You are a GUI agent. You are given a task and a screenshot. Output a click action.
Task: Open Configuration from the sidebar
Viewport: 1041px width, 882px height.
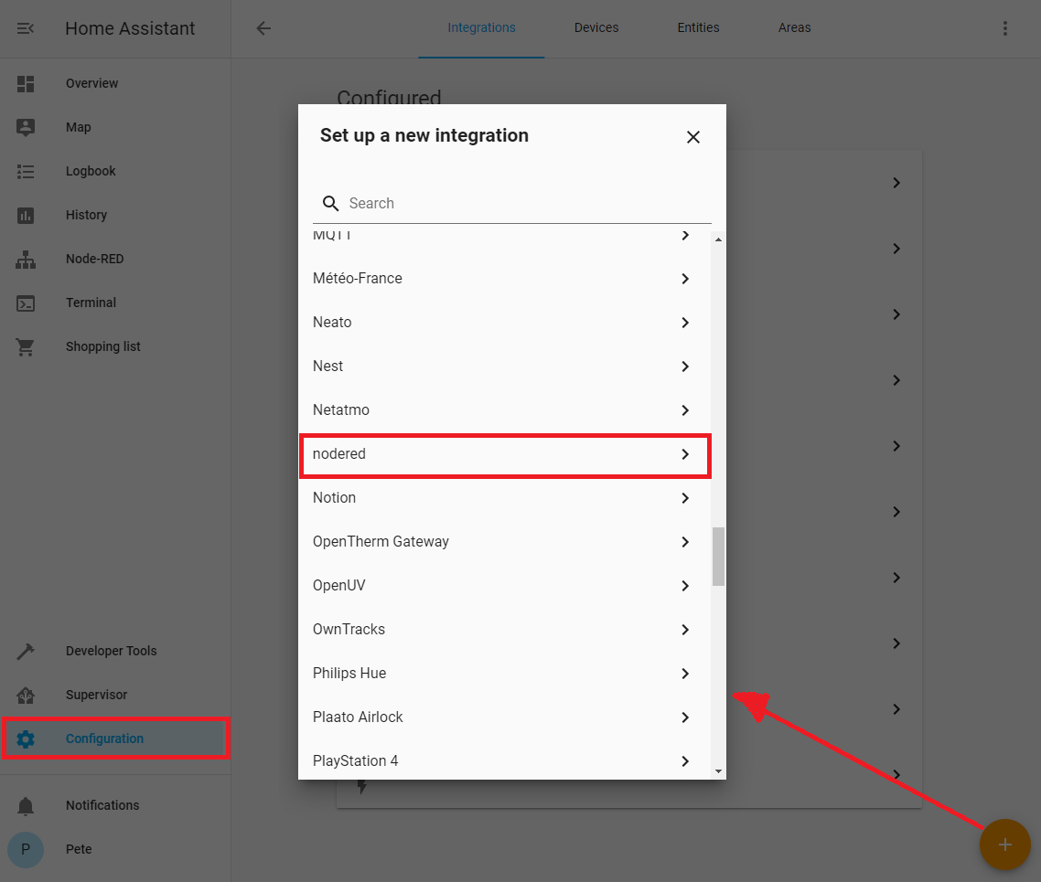pos(115,739)
